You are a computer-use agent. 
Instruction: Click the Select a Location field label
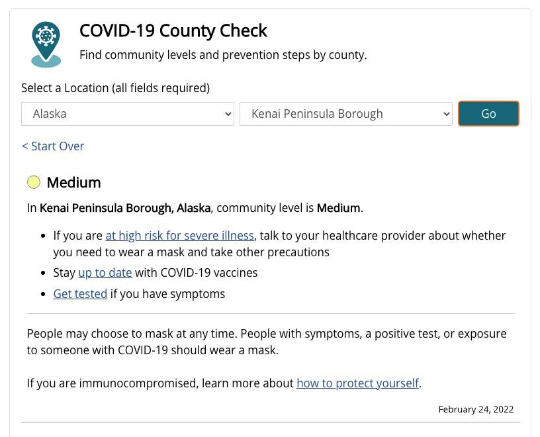point(115,88)
